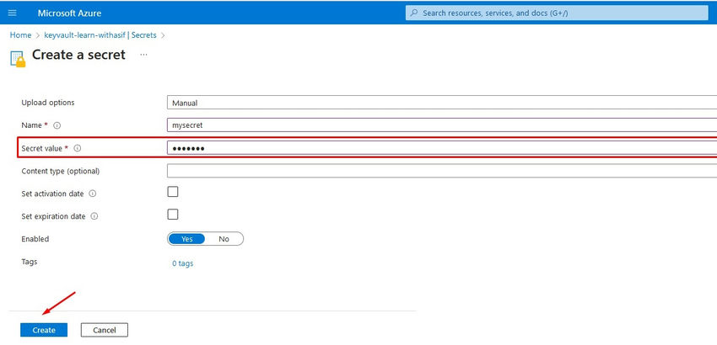Set Enabled toggle to Yes
Image resolution: width=717 pixels, height=345 pixels.
186,239
